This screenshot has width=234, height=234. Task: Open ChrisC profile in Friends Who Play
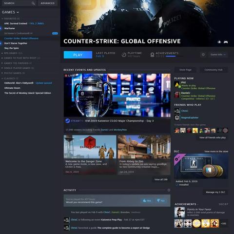[185, 111]
